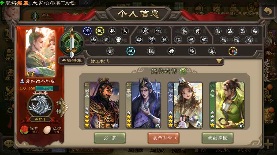This screenshot has height=155, width=277.
Task: Toggle the number 7 badge
Action: [x=249, y=40]
